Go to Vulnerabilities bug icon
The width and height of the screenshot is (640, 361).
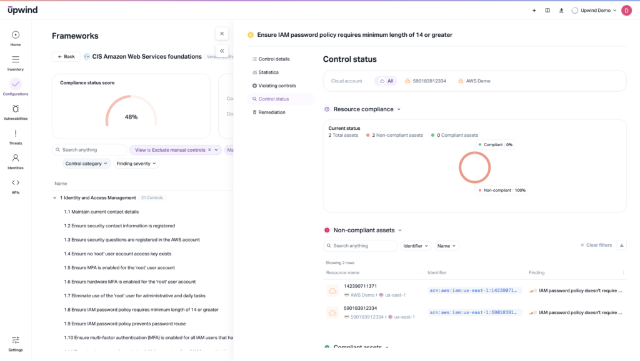(16, 112)
